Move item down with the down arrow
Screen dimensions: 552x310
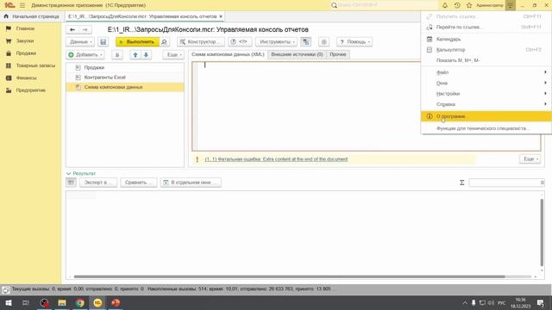pyautogui.click(x=146, y=55)
